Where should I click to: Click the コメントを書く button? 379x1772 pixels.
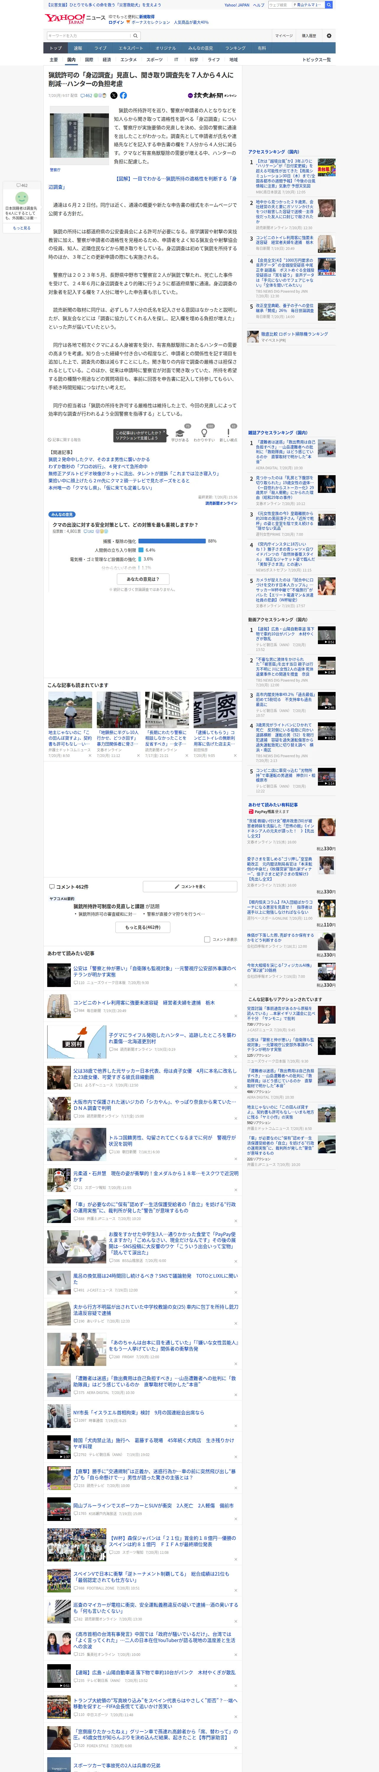coord(190,887)
